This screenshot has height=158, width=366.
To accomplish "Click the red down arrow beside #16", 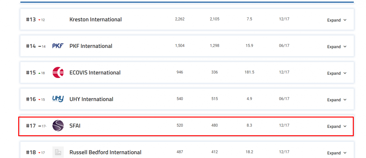I will pyautogui.click(x=39, y=100).
